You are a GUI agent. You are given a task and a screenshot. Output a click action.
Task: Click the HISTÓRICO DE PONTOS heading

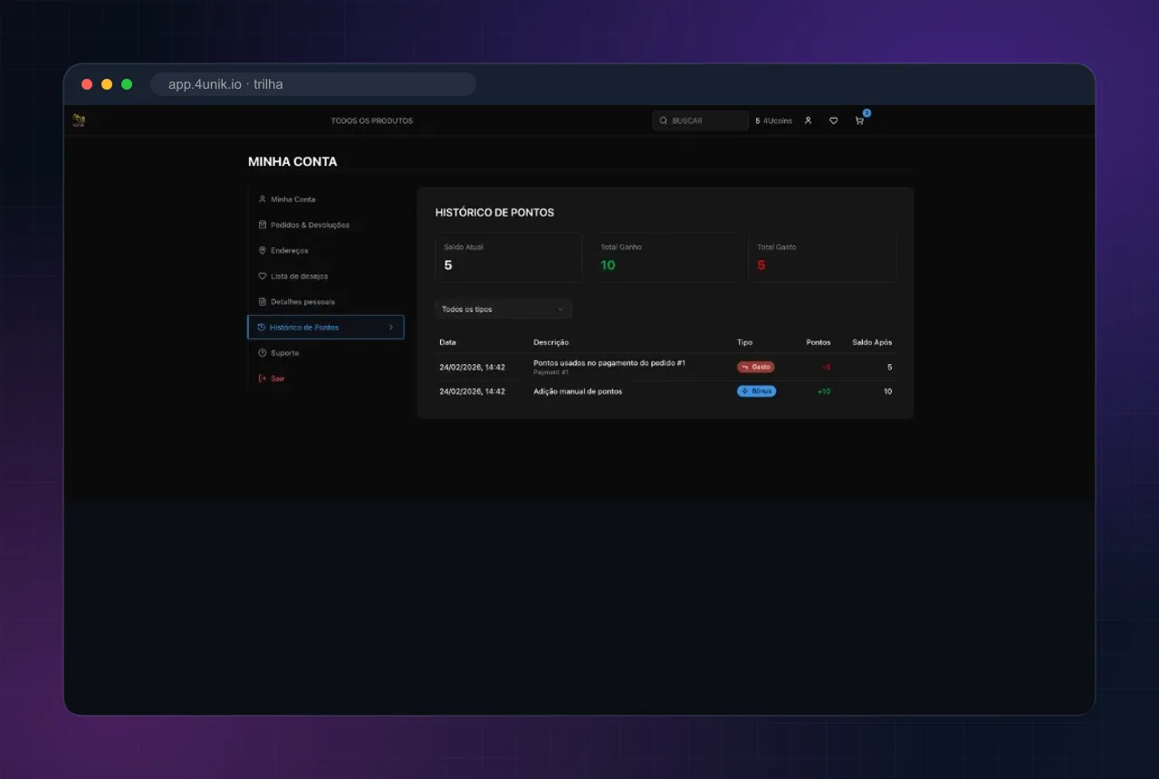[494, 212]
